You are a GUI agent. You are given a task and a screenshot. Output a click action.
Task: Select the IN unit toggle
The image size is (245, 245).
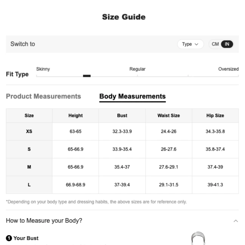coord(227,44)
